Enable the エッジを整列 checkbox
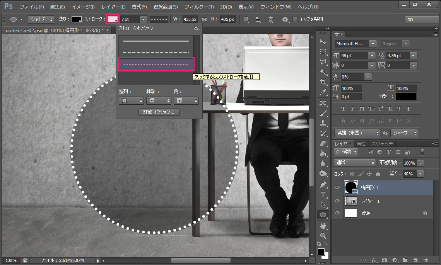441x265 pixels. click(296, 19)
